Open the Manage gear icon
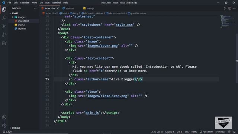Viewport: 238px width, 134px height. pyautogui.click(x=4, y=125)
